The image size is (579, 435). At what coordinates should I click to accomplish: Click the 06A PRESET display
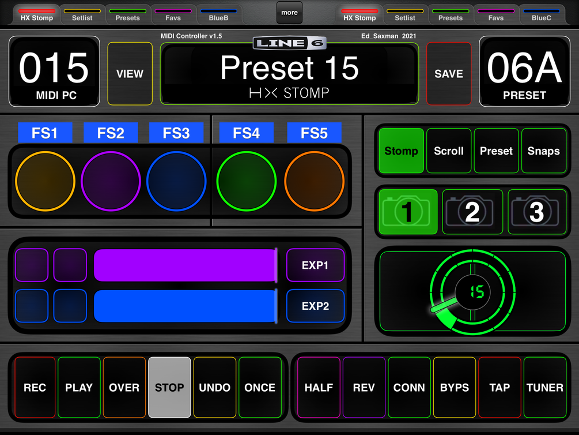tap(525, 72)
